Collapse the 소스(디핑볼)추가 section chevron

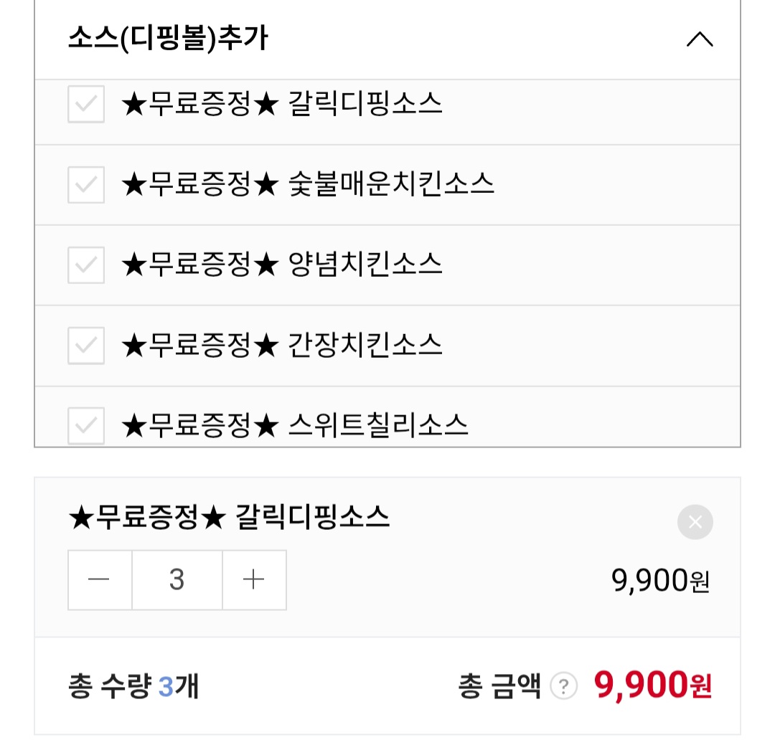tap(699, 39)
